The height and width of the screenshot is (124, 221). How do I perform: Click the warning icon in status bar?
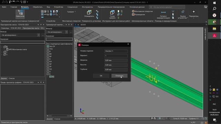pos(206,123)
